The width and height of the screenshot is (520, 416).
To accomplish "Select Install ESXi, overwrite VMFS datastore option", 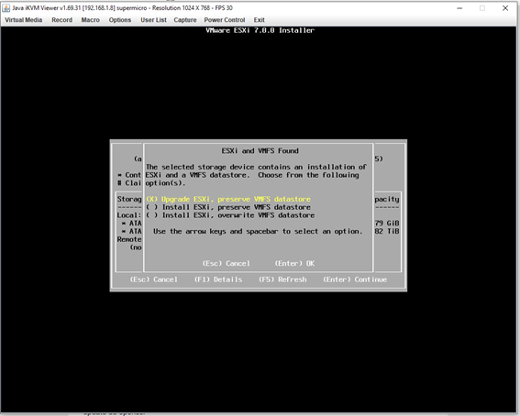I will [x=230, y=215].
